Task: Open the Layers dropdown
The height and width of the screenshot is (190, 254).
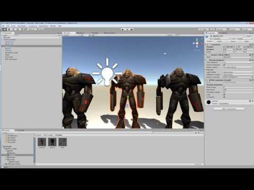Action: pyautogui.click(x=234, y=30)
